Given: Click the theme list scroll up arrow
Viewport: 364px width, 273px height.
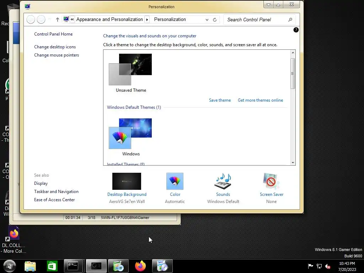Looking at the screenshot, I should pos(293,53).
